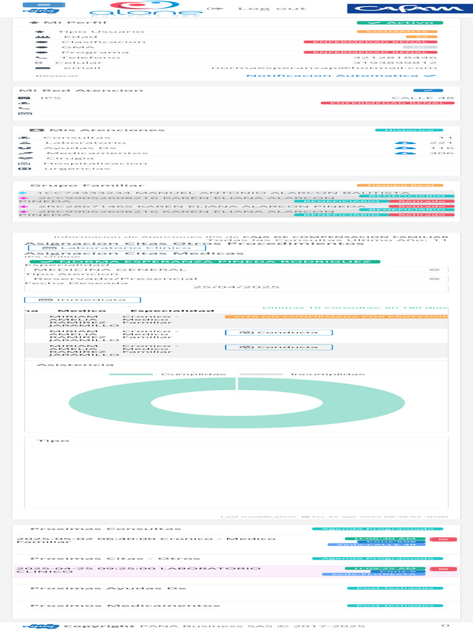
Task: Click the alone patients app logo
Action: pyautogui.click(x=145, y=9)
